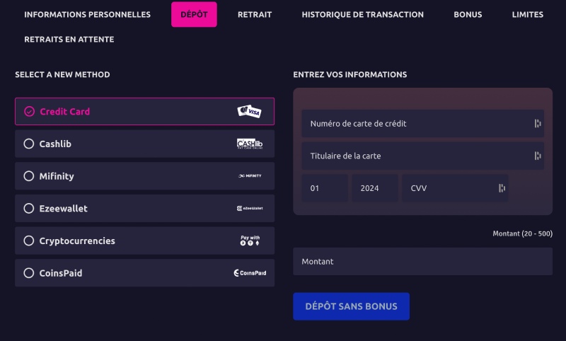
Task: Click the Mifinity logo icon
Action: tap(250, 175)
